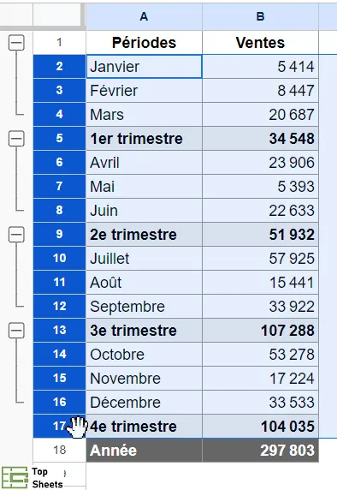The width and height of the screenshot is (337, 490).
Task: Select the Février cell
Action: pyautogui.click(x=144, y=91)
